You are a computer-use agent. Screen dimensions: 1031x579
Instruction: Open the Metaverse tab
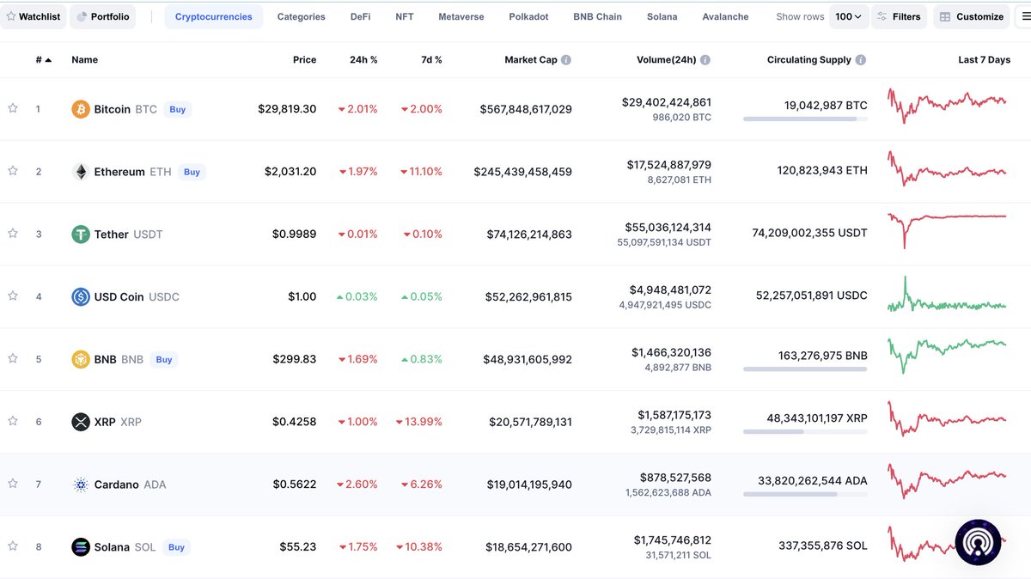point(461,16)
